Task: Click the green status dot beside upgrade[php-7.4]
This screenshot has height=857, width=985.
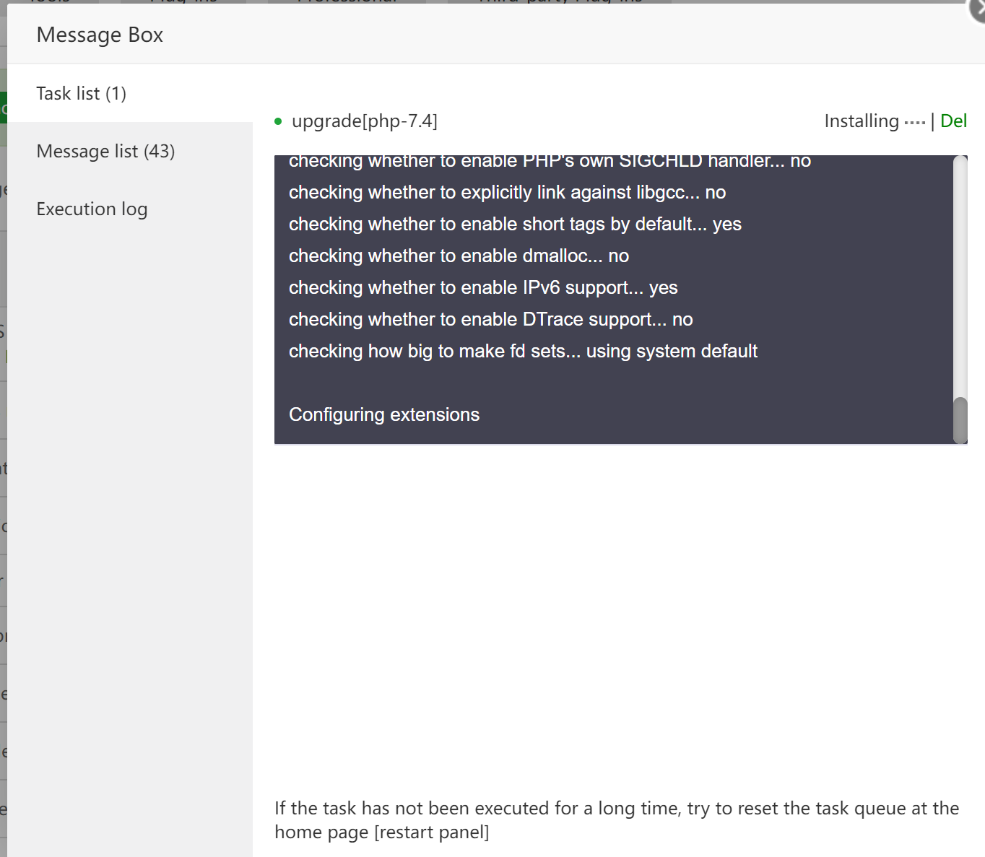Action: [278, 121]
